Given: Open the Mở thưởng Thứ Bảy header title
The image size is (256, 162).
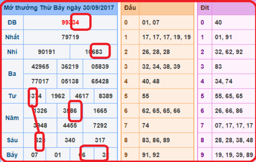Looking at the screenshot, I should click(x=59, y=8).
